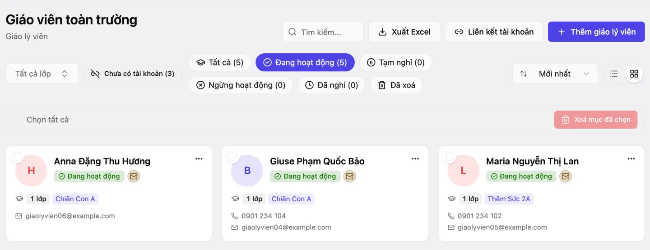
Task: Open options menu for Maria Nguyễn Thị Lan
Action: coord(631,159)
